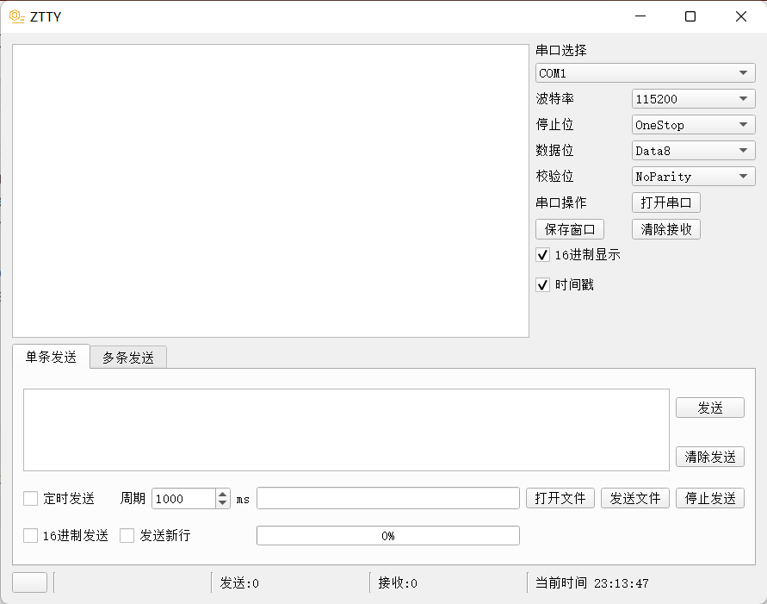Click inside the message input area
The height and width of the screenshot is (604, 767).
click(x=344, y=428)
